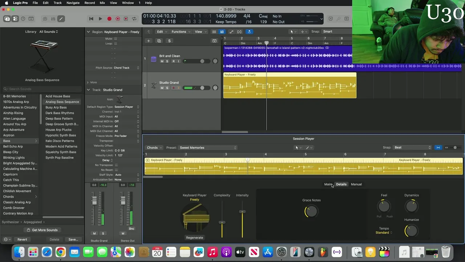Viewport: 465px width, 262px height.
Task: Click the Brit and Clean track icon
Action: pos(154,59)
